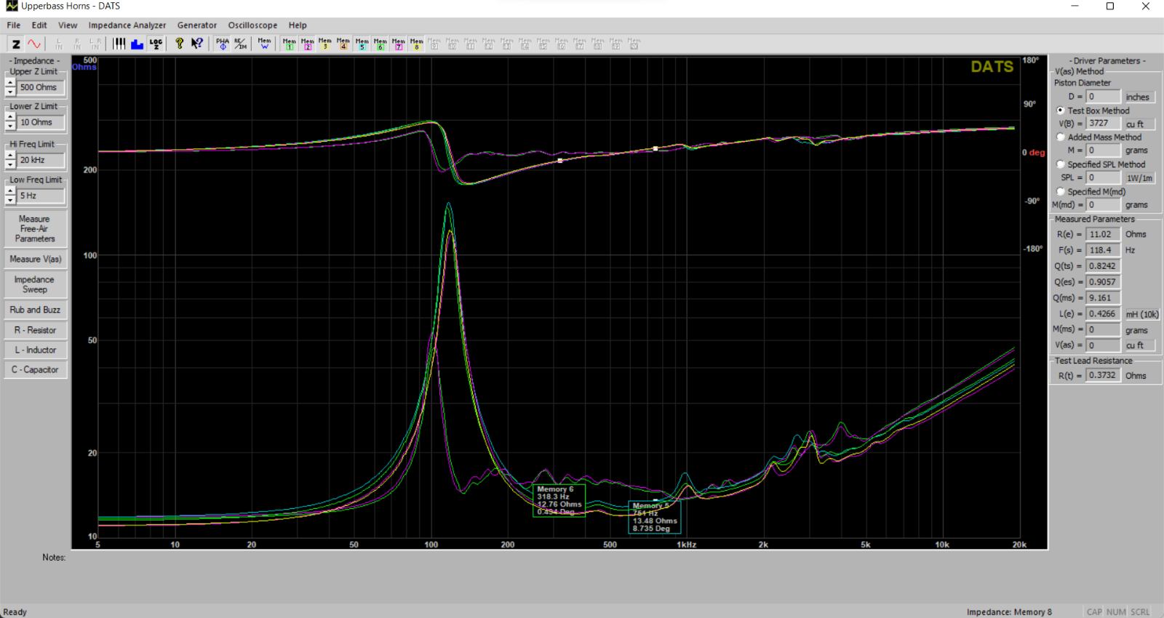Viewport: 1164px width, 618px height.
Task: Increase the Upper Z Limit with up arrow
Action: coord(10,83)
